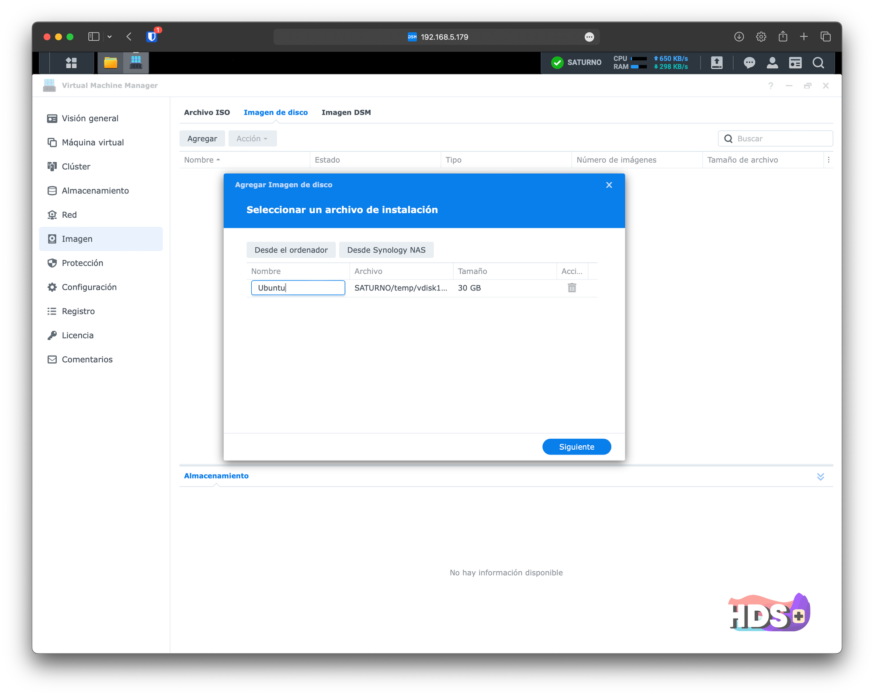Select Imagen in sidebar
This screenshot has height=696, width=874.
click(101, 239)
